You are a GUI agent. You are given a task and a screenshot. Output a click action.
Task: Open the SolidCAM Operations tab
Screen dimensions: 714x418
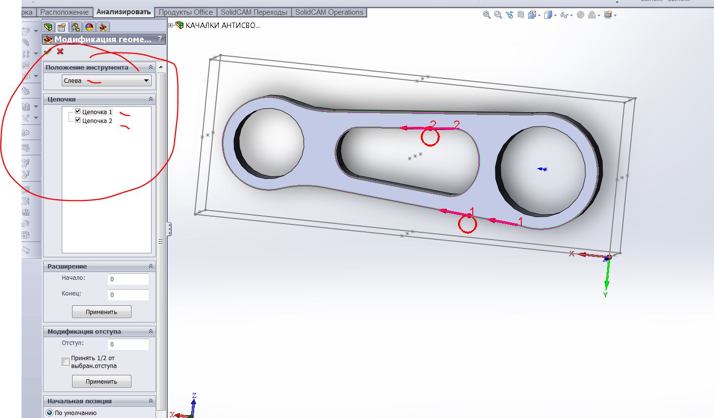tap(329, 12)
